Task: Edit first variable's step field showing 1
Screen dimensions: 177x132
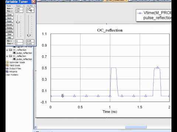Action: tap(20, 44)
